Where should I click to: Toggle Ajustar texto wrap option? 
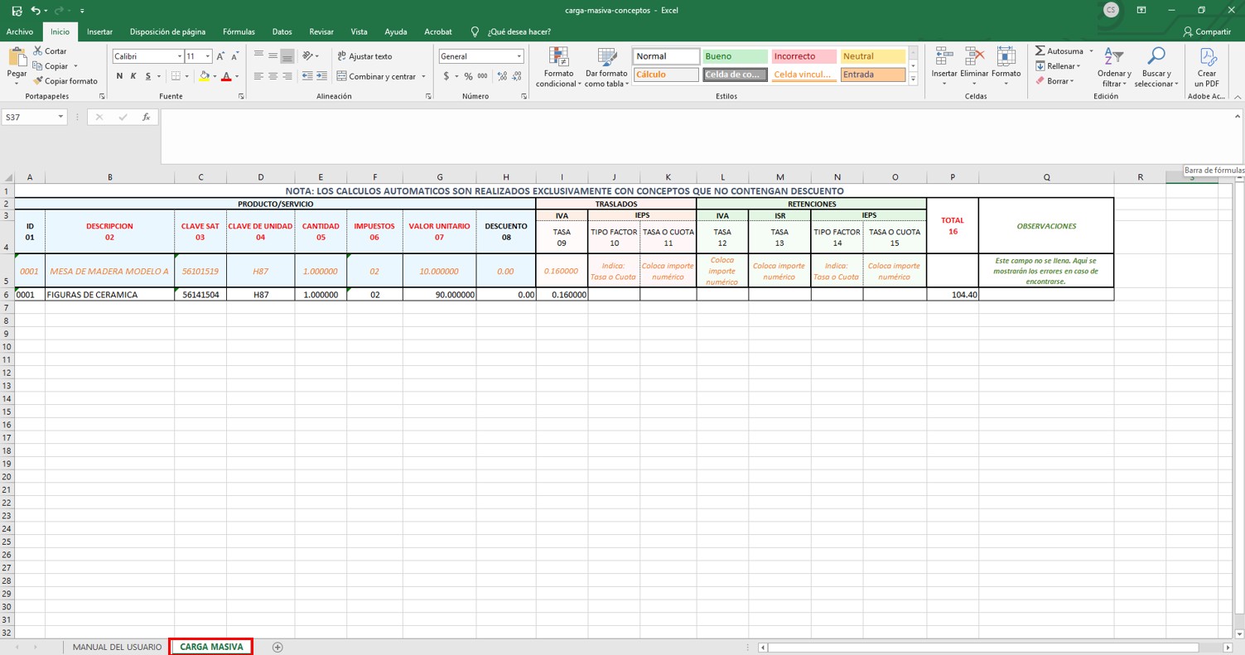(x=364, y=56)
